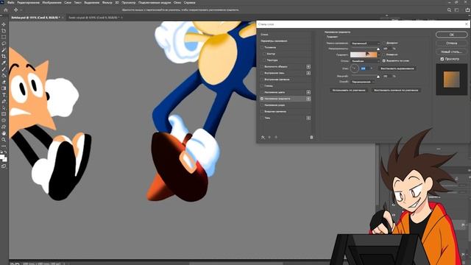Click the trash icon in Layer Style dialog
471x265 pixels.
(x=311, y=138)
